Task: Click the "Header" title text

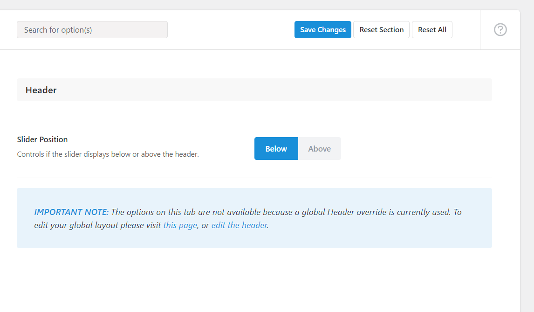Action: 41,90
